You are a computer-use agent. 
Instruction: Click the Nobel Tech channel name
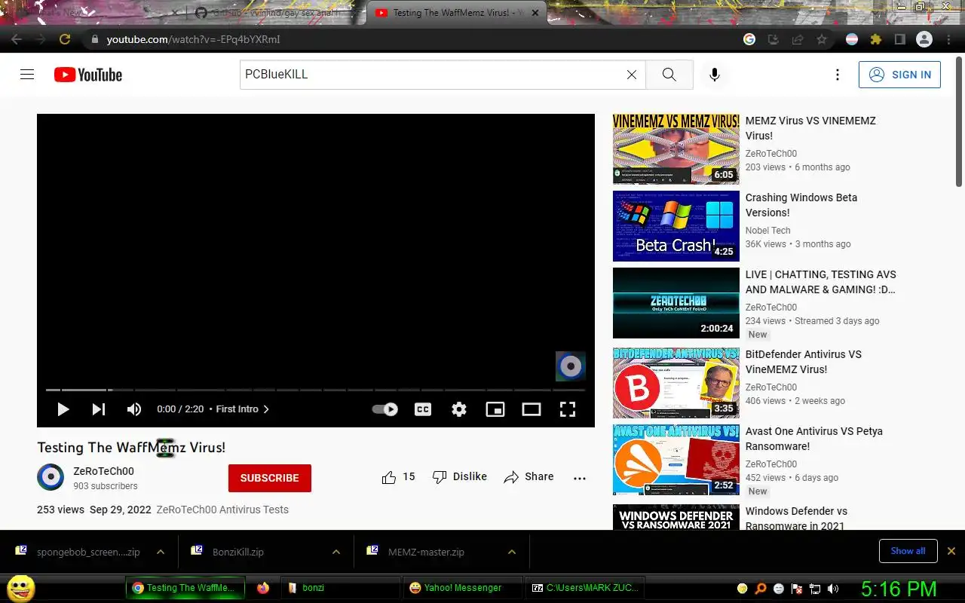768,231
